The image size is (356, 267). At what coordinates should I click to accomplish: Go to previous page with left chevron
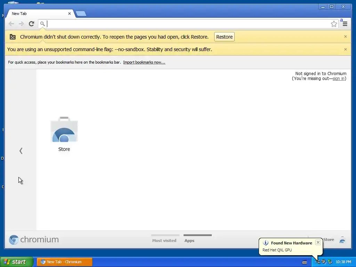tap(21, 151)
